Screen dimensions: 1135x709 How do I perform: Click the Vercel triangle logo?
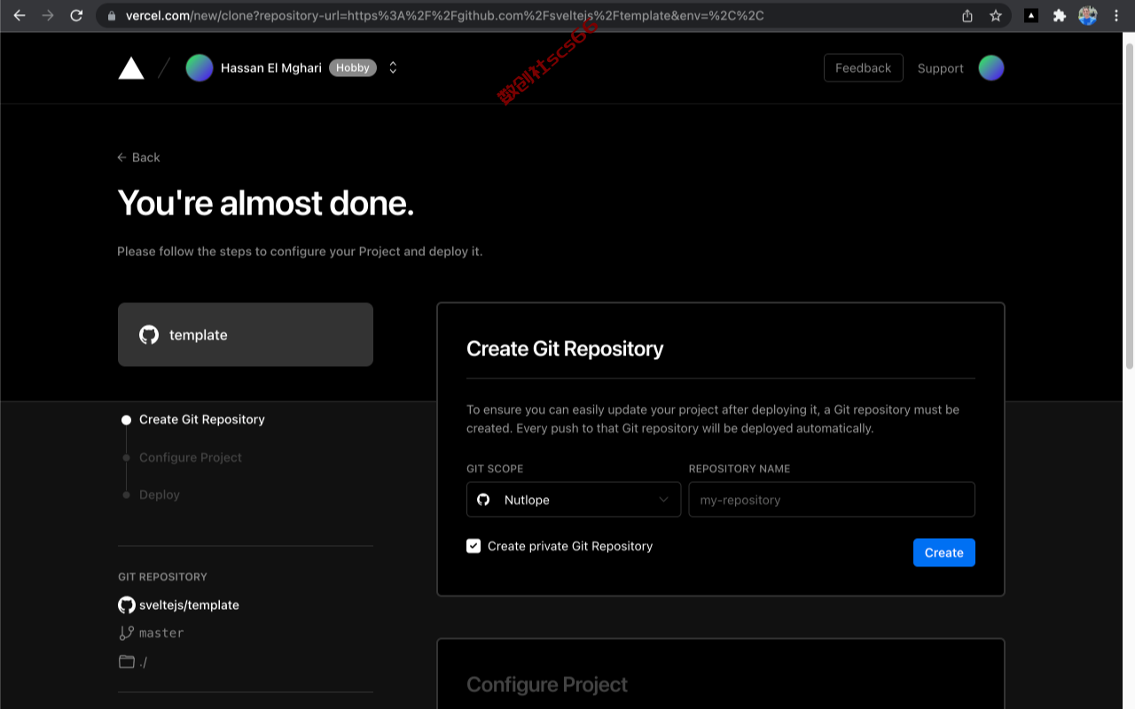[131, 68]
